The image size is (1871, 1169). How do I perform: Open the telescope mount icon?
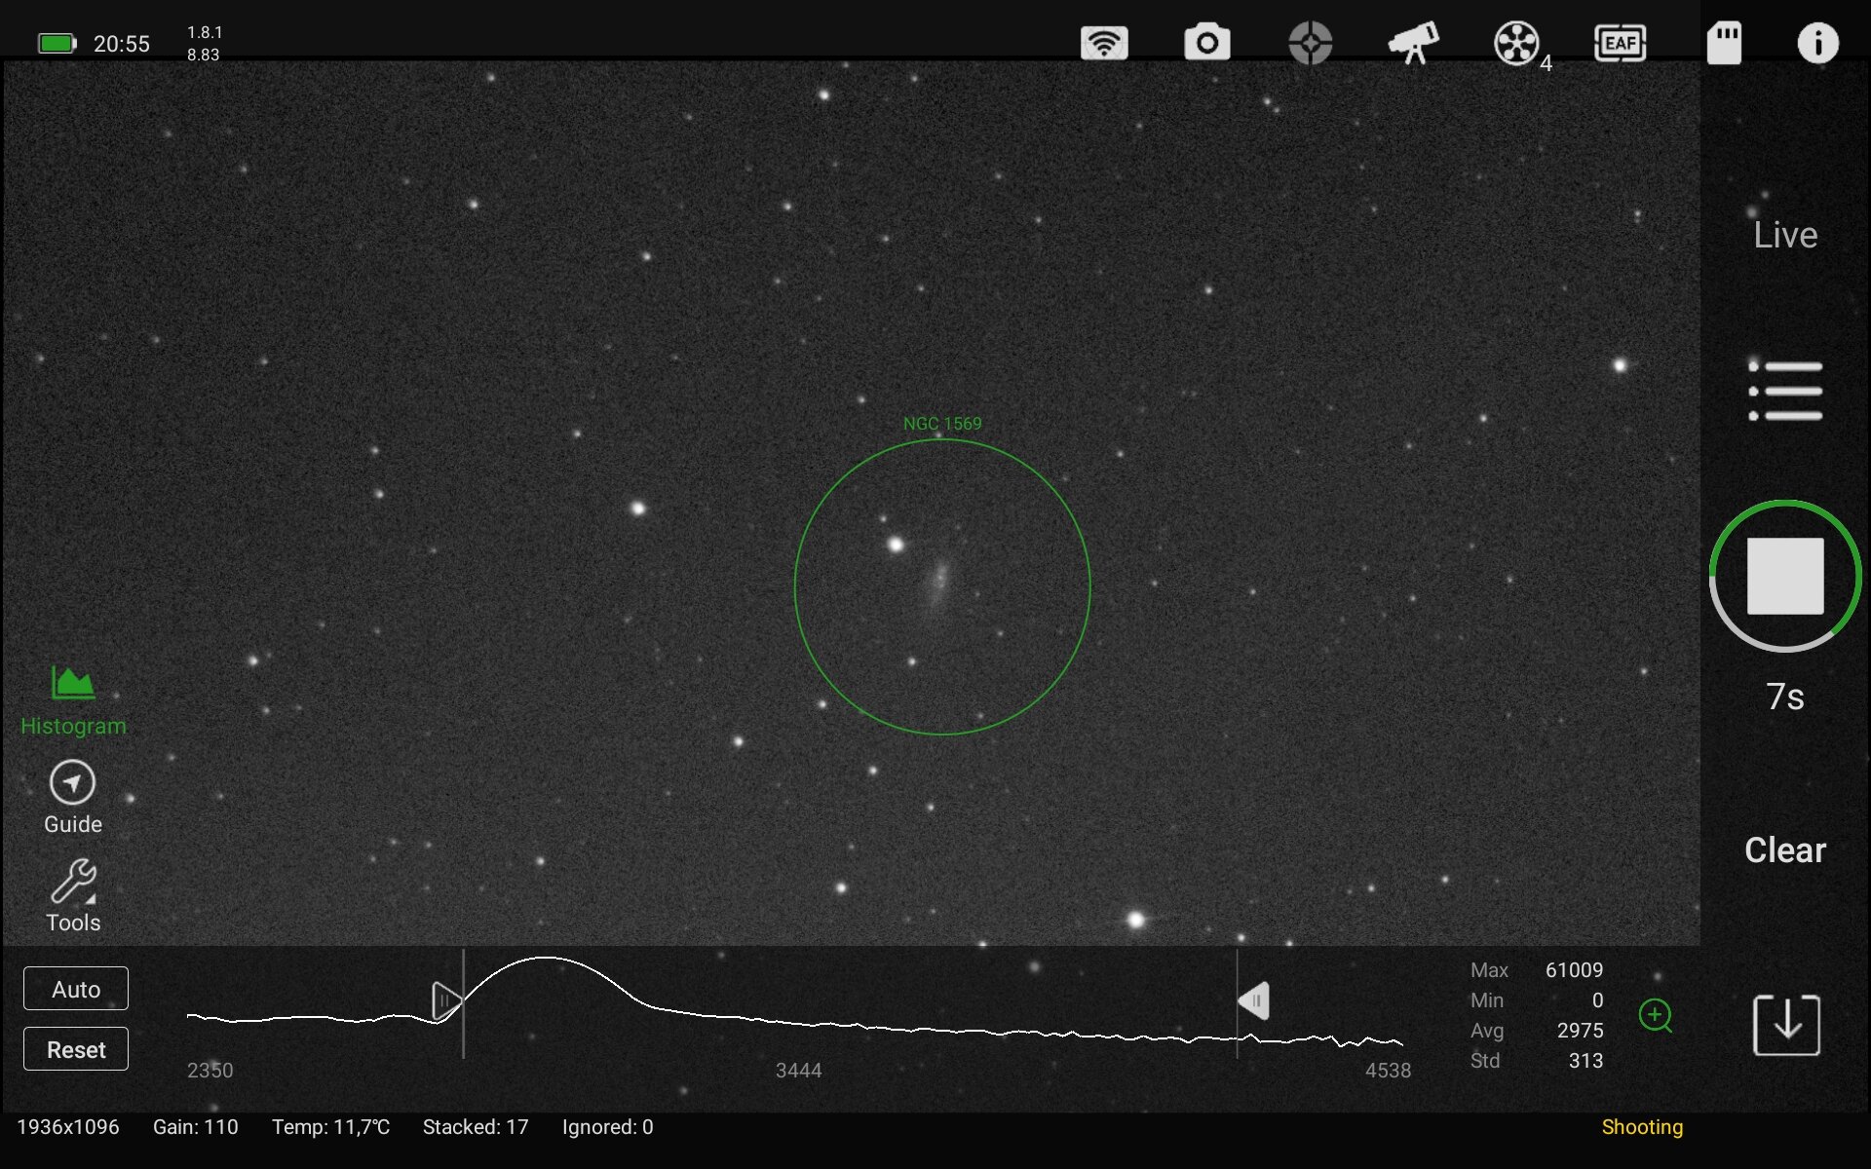pyautogui.click(x=1413, y=44)
